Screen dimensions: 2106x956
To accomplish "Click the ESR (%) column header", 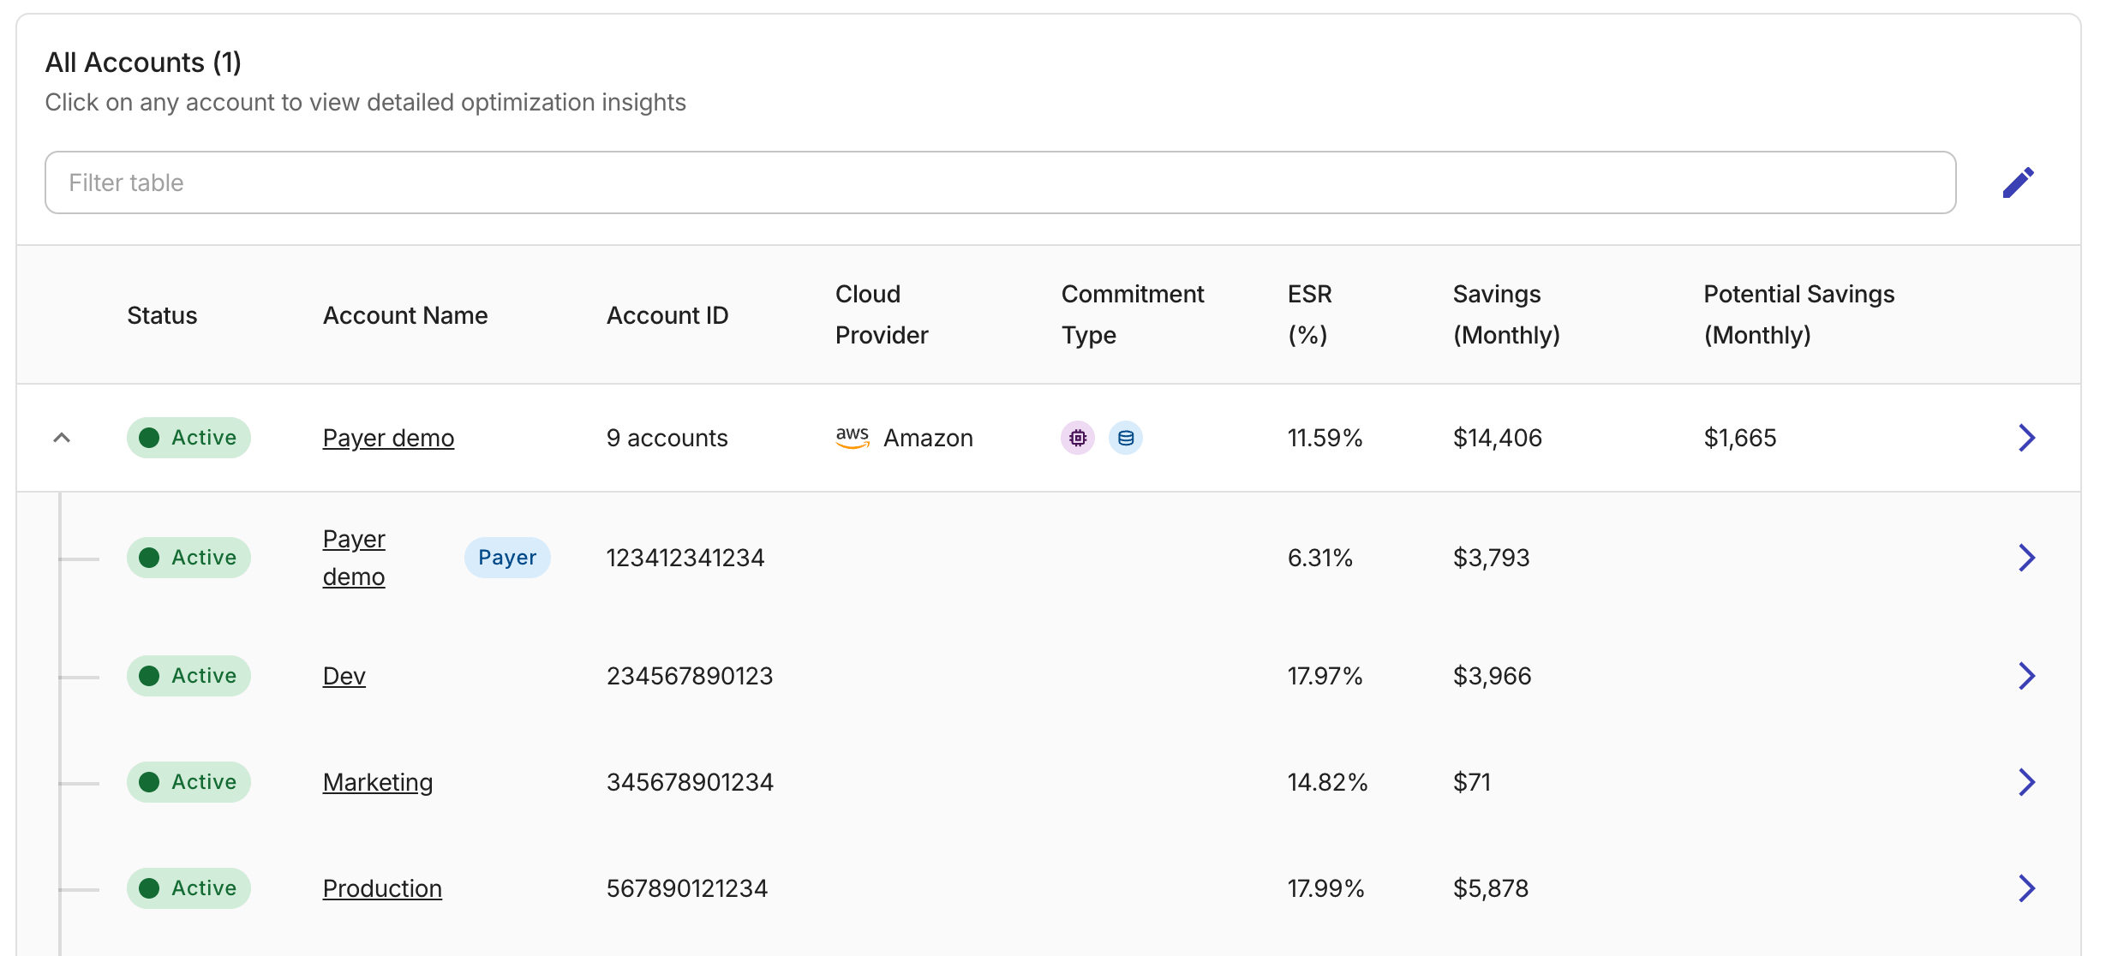I will pos(1309,314).
